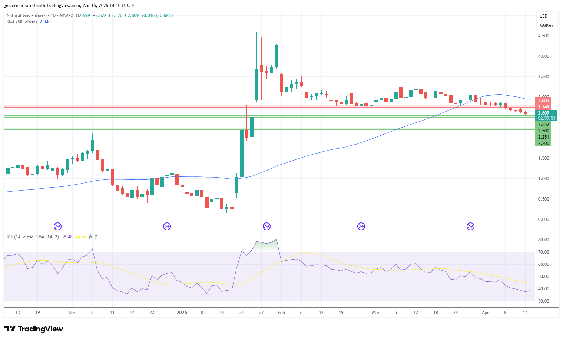Click the green 2.552 support price label
Image resolution: width=563 pixels, height=340 pixels.
[543, 125]
